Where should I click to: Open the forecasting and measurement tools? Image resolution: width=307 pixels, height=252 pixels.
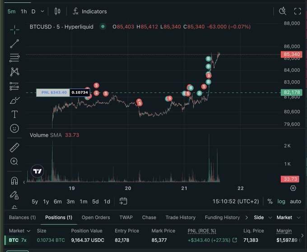[14, 86]
